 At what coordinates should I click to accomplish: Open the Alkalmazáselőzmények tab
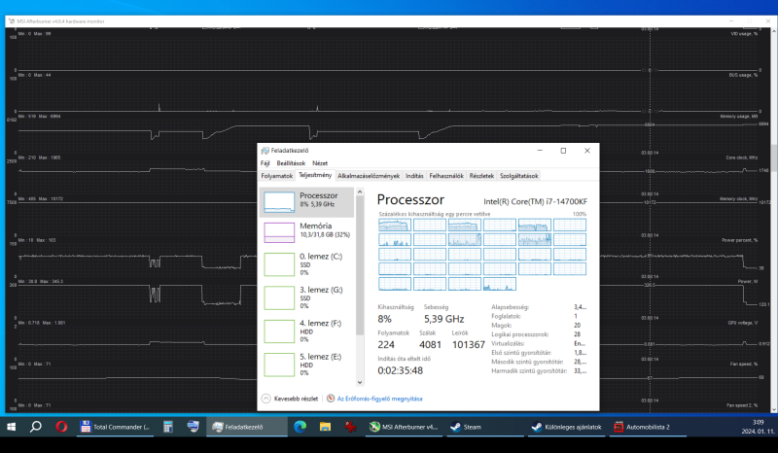coord(369,176)
